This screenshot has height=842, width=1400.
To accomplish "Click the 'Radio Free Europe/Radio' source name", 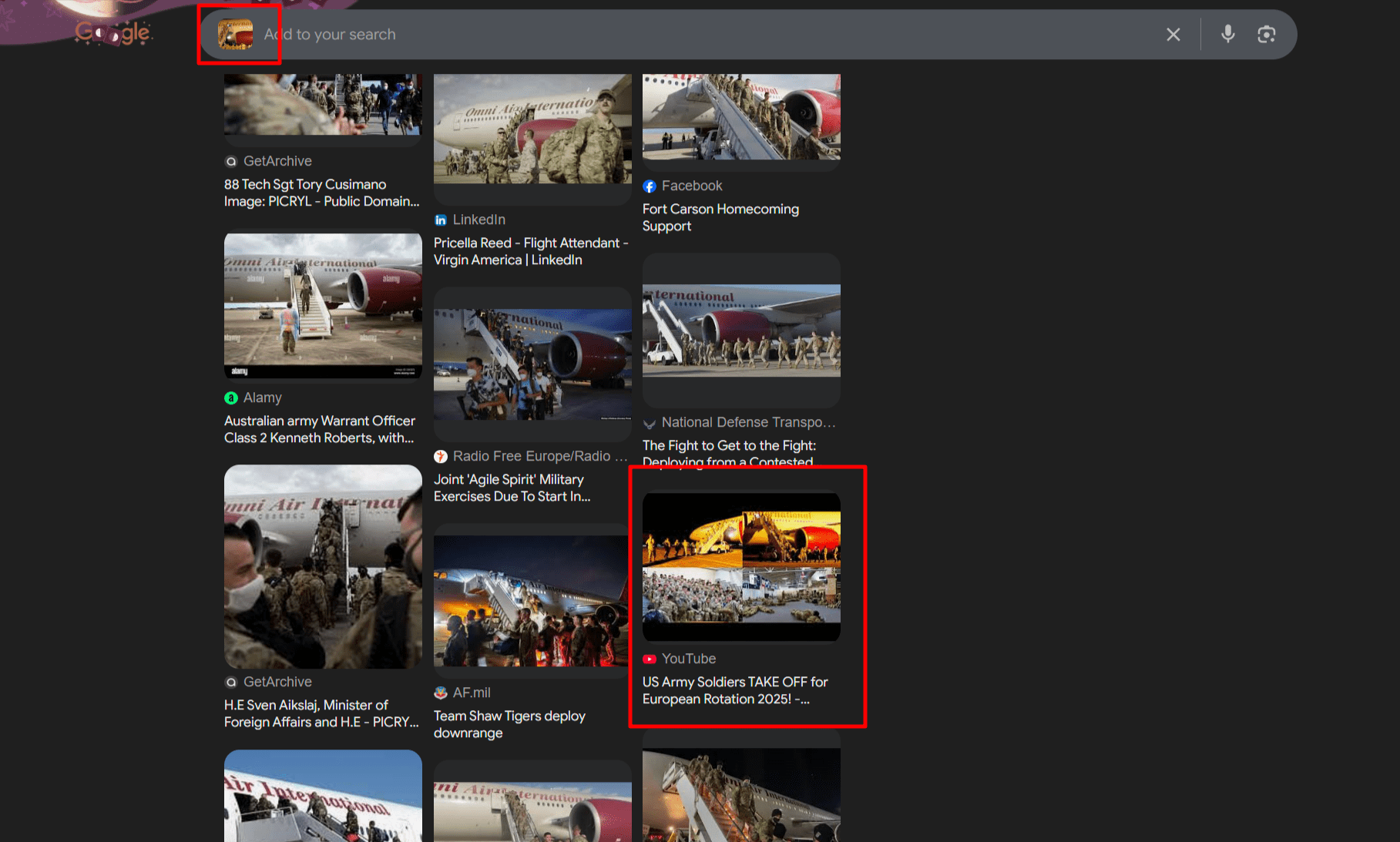I will 540,456.
